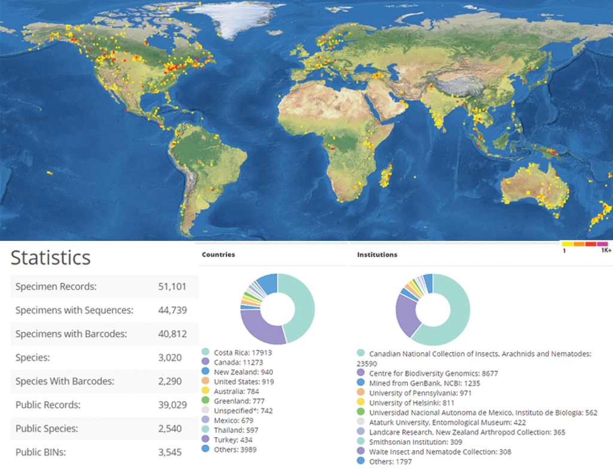Select Specimens with Barcodes: 40,812 row

click(x=104, y=334)
